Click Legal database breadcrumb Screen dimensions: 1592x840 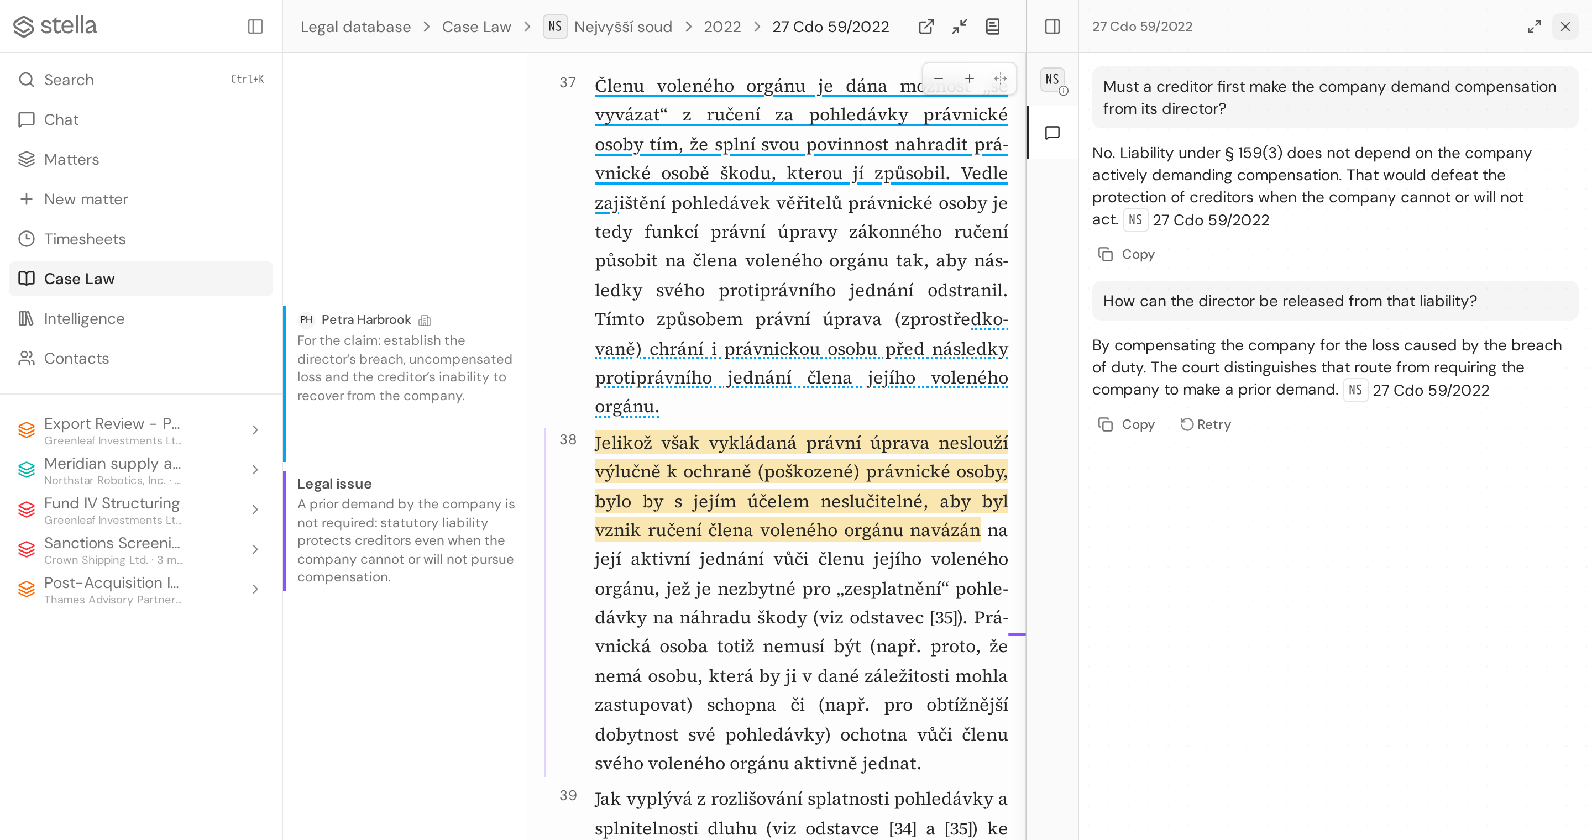click(355, 27)
